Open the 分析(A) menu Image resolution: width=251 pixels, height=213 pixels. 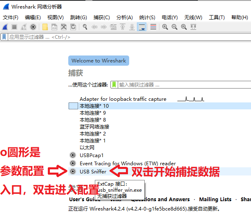coord(124,18)
